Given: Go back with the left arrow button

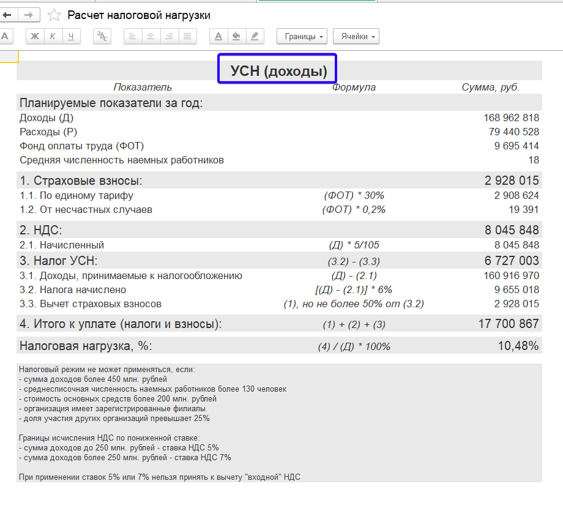Looking at the screenshot, I should [9, 15].
